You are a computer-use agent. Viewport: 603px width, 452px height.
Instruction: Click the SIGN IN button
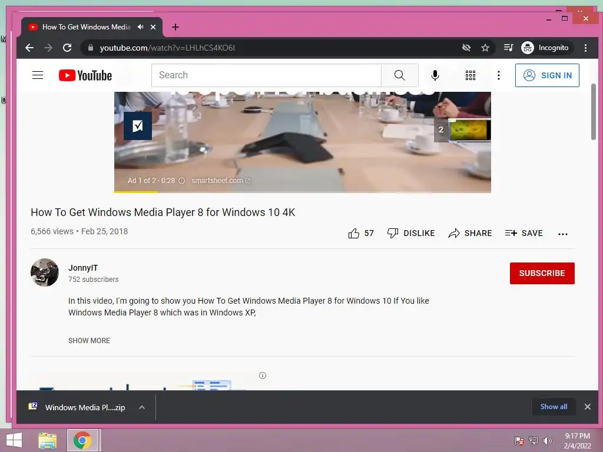547,75
